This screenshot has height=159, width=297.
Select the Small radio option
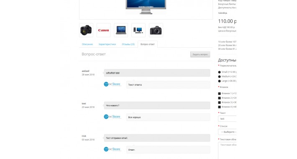[219, 72]
